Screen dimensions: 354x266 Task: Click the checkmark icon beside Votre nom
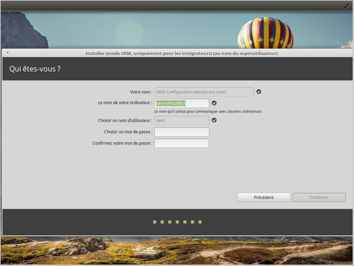pos(259,92)
